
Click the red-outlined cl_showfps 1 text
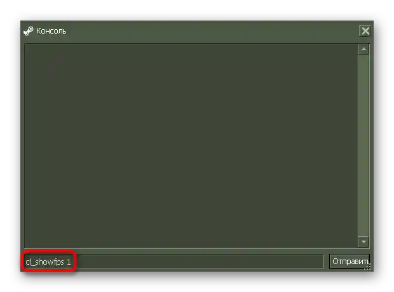[x=48, y=262]
